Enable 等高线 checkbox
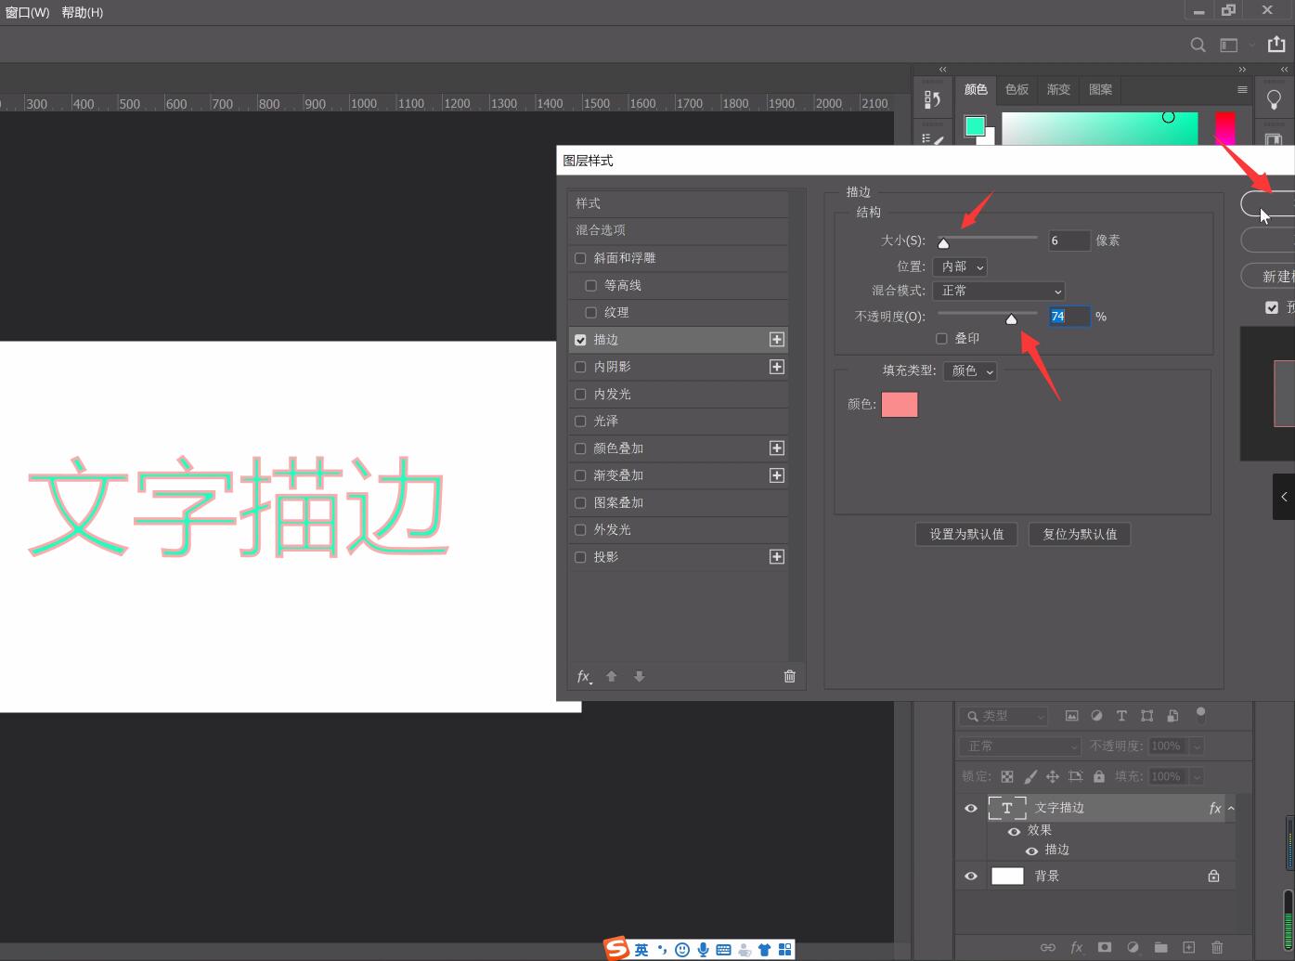Image resolution: width=1295 pixels, height=961 pixels. pyautogui.click(x=590, y=285)
